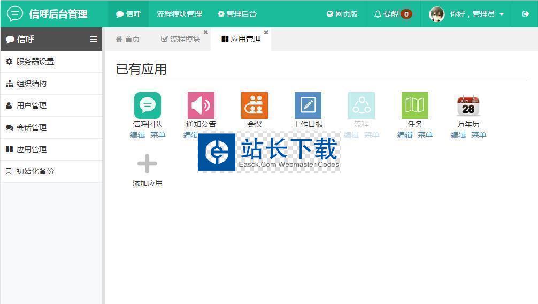538x304 pixels.
Task: Toggle the sidebar hamburger menu
Action: tap(94, 39)
